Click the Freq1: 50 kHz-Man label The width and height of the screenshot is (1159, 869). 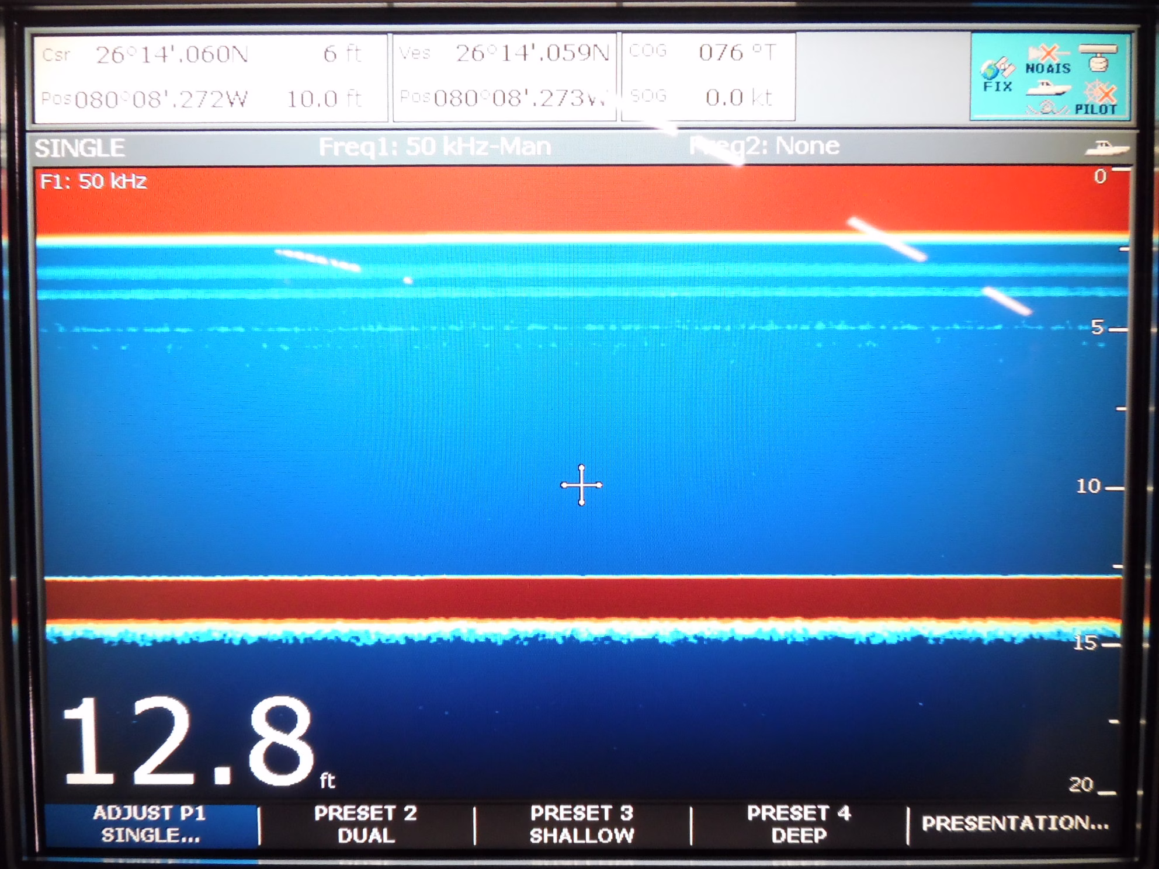(435, 146)
